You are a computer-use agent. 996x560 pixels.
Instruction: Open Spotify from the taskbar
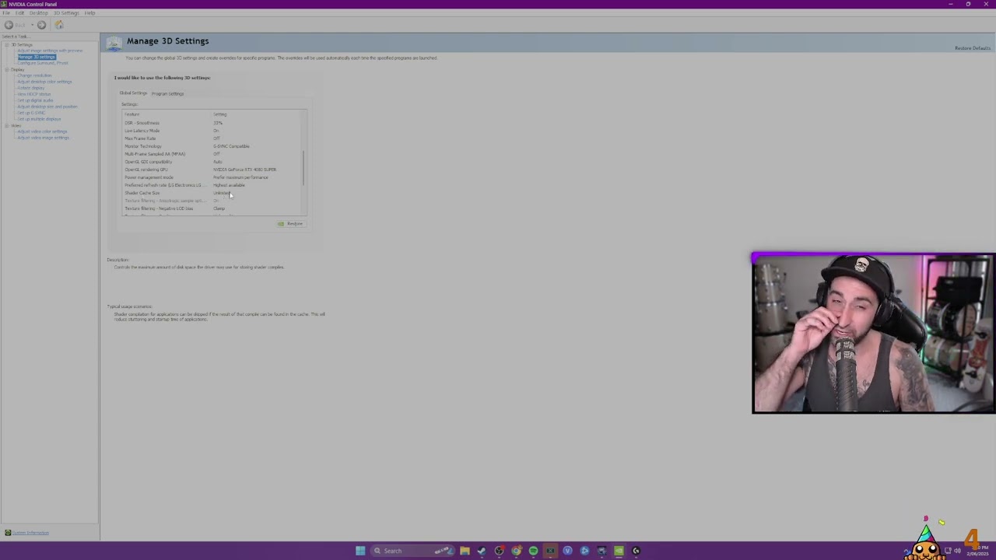click(533, 551)
